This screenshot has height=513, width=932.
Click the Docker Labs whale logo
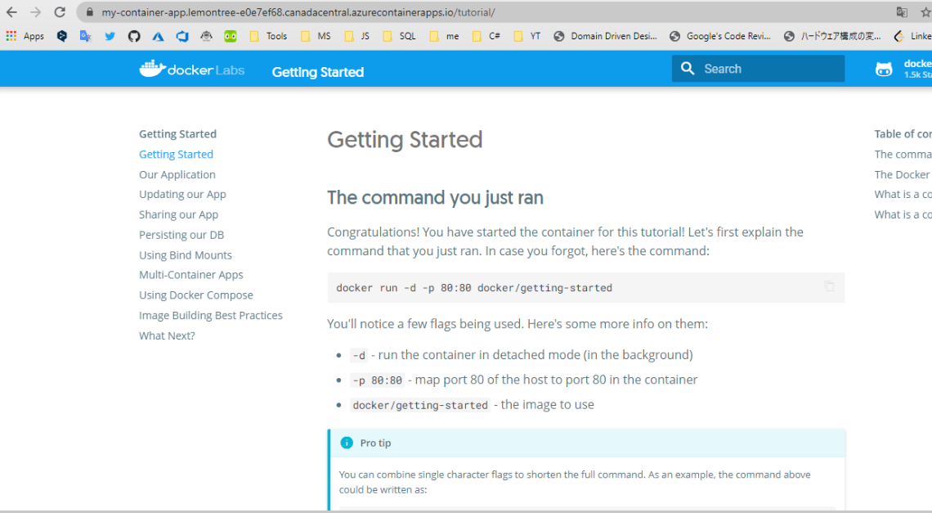pos(192,69)
